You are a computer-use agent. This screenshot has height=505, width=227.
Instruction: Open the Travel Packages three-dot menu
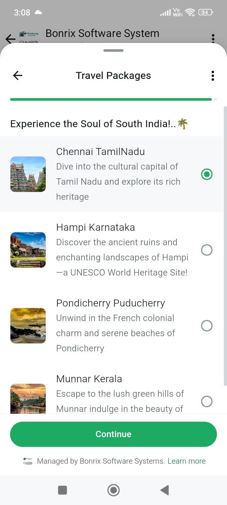[x=213, y=76]
